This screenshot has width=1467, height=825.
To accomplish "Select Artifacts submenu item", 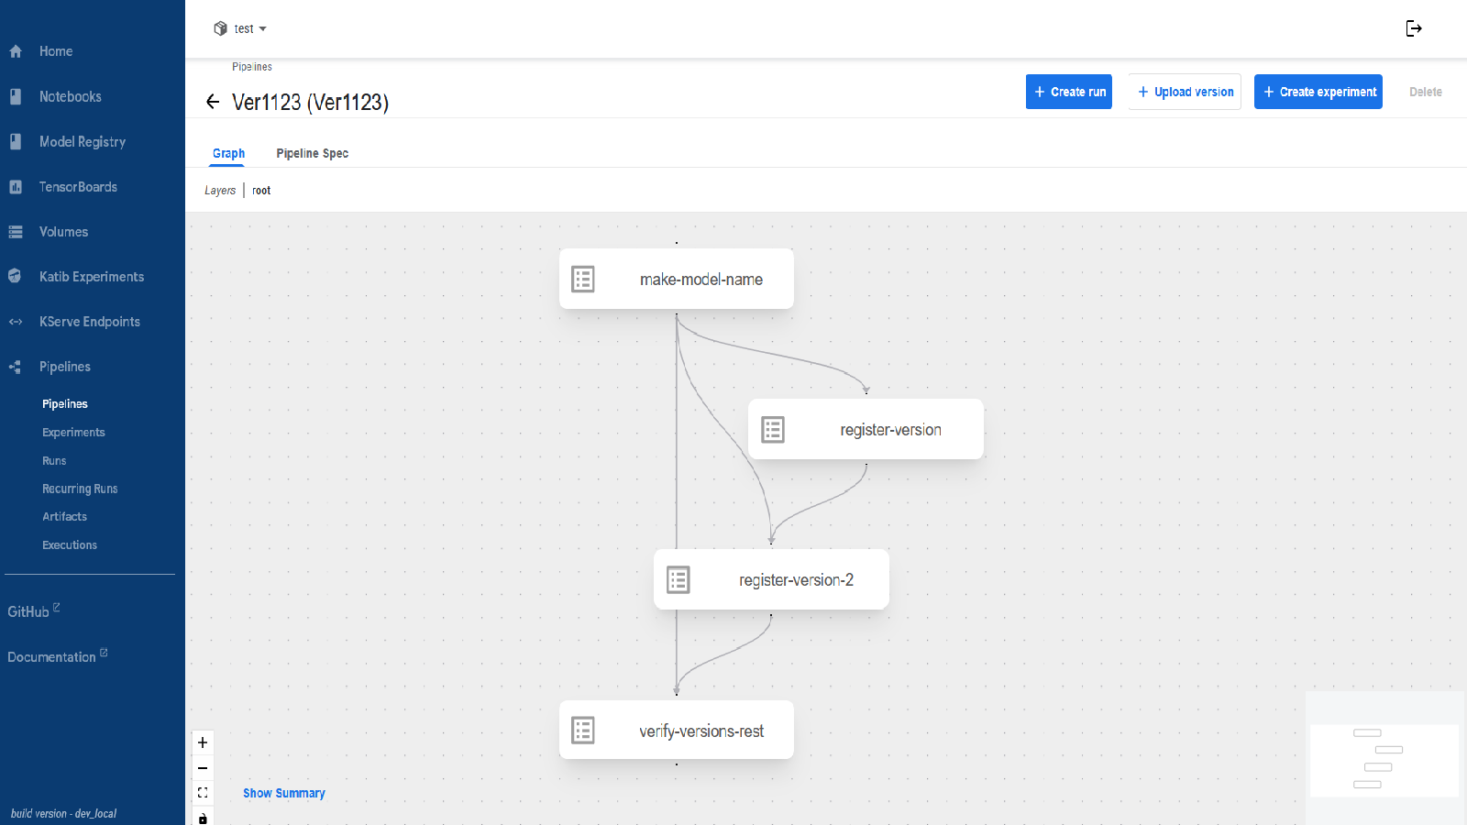I will 64,517.
